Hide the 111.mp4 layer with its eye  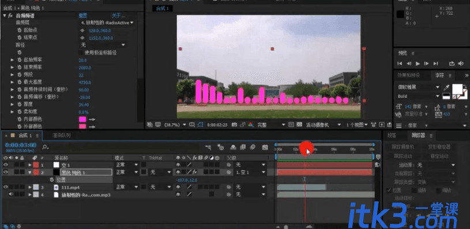6,187
